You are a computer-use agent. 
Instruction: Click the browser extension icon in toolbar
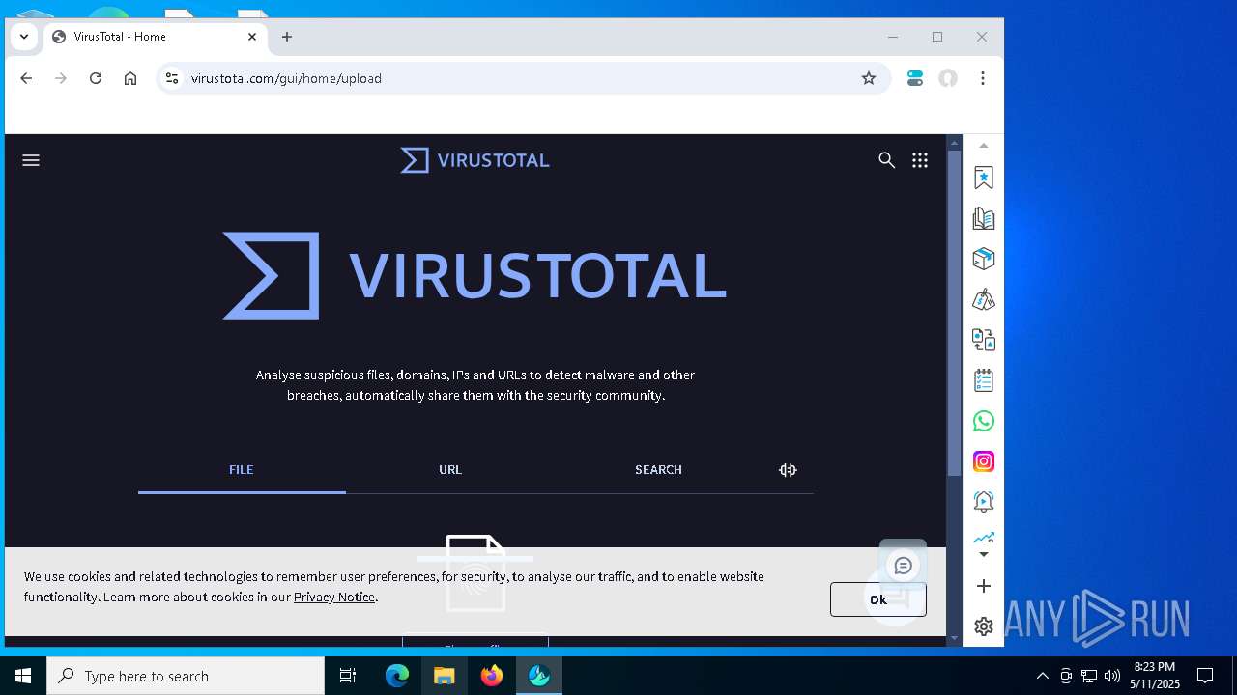915,78
